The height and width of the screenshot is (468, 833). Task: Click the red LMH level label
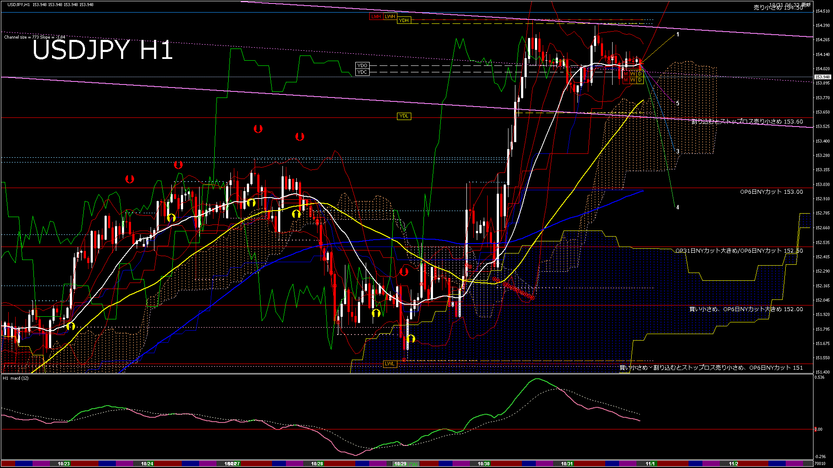point(376,16)
